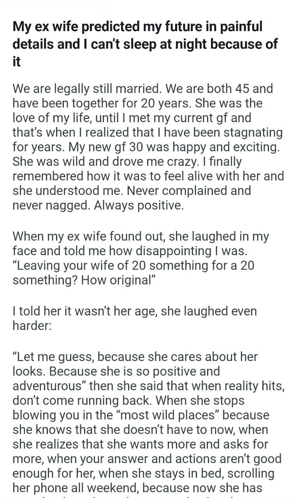Click the line "I told her it wasn't her age"
This screenshot has width=297, height=498.
pos(134,311)
